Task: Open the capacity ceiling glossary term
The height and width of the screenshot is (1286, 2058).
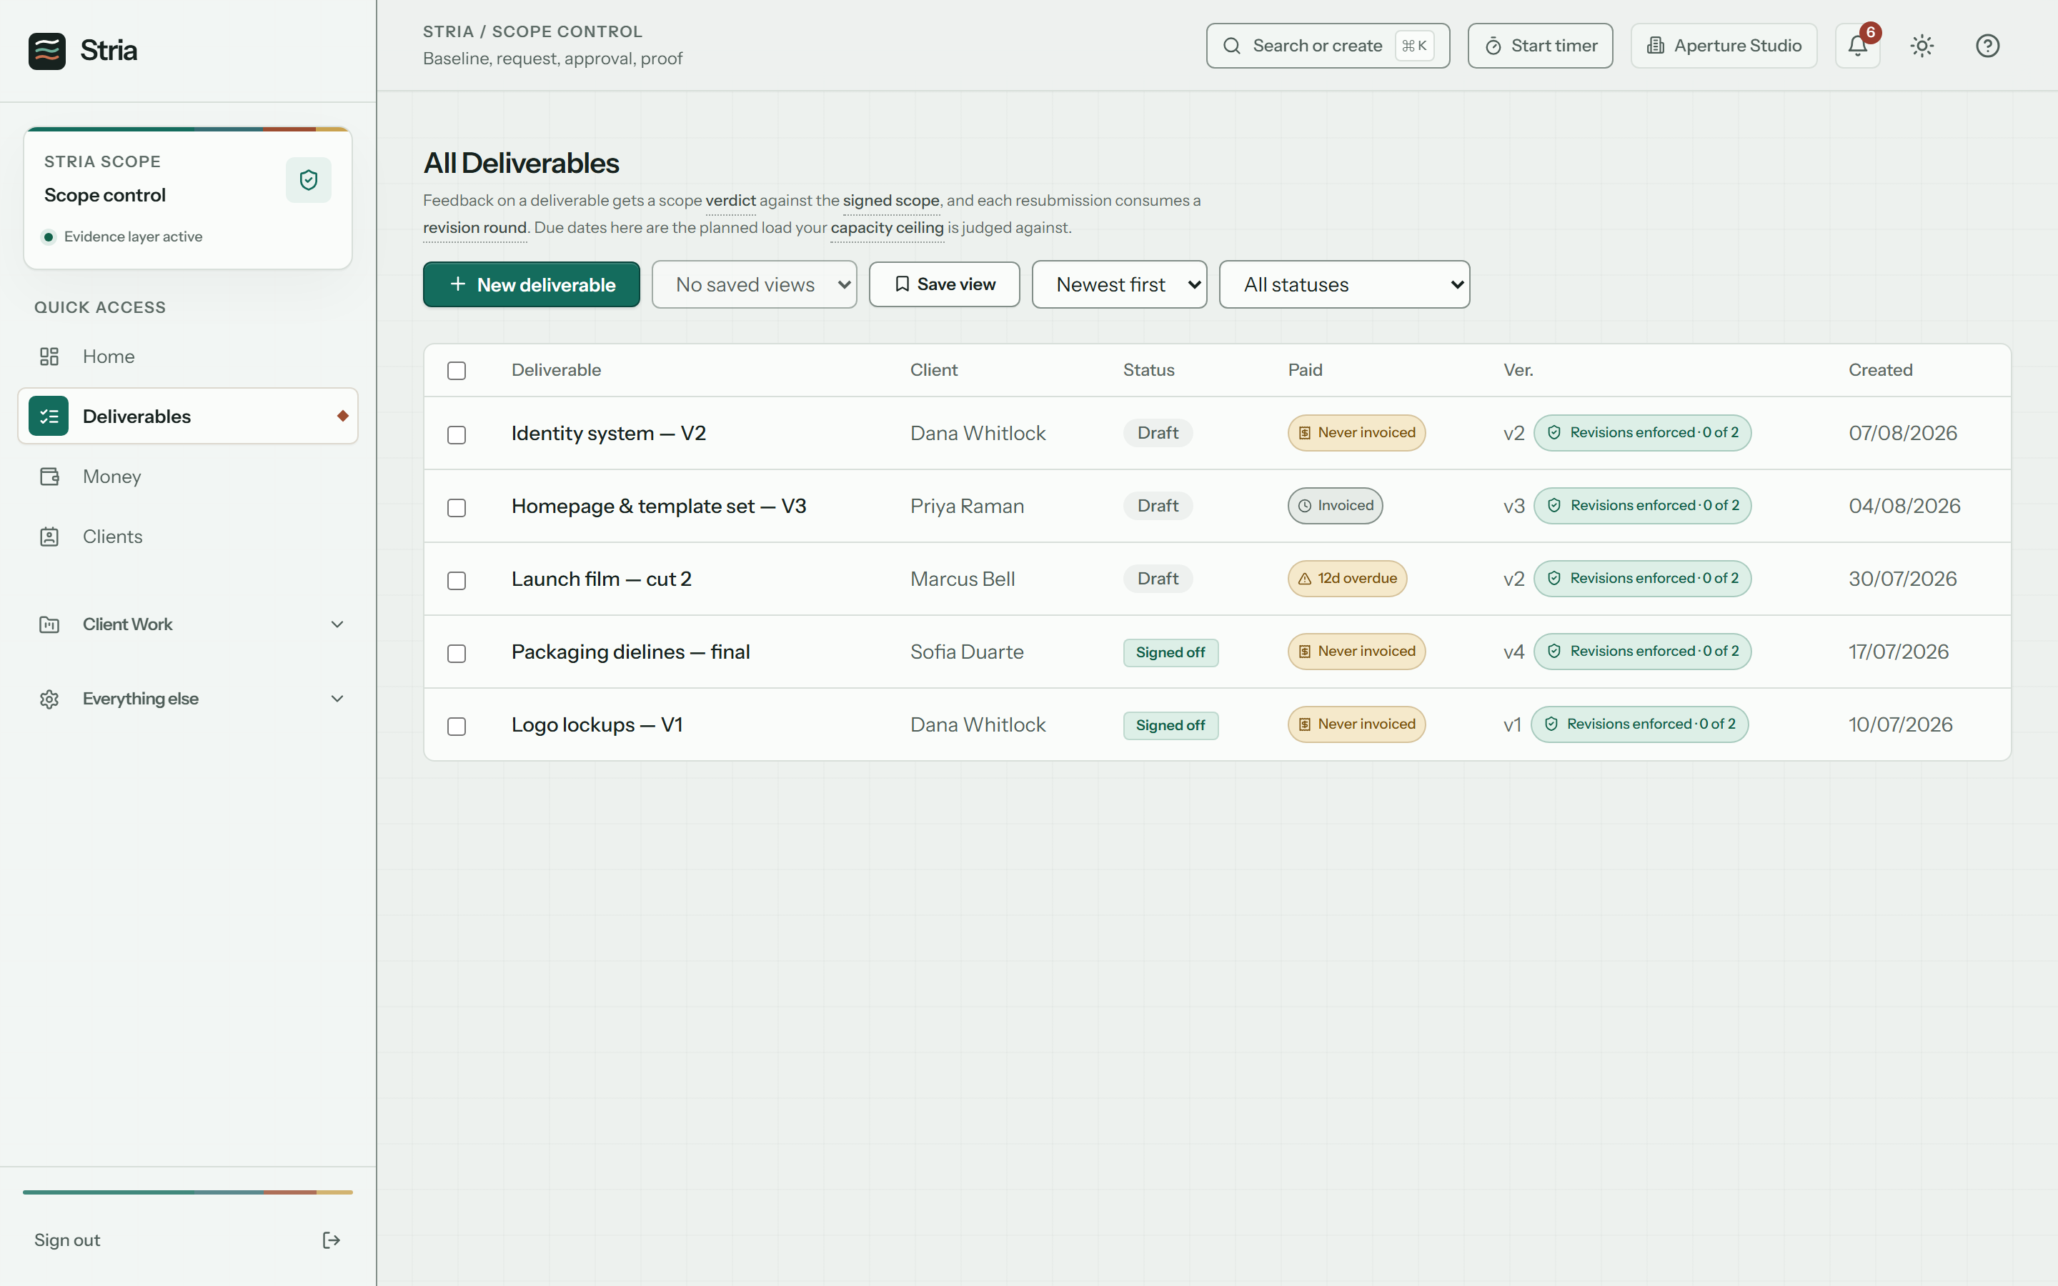Action: click(887, 228)
